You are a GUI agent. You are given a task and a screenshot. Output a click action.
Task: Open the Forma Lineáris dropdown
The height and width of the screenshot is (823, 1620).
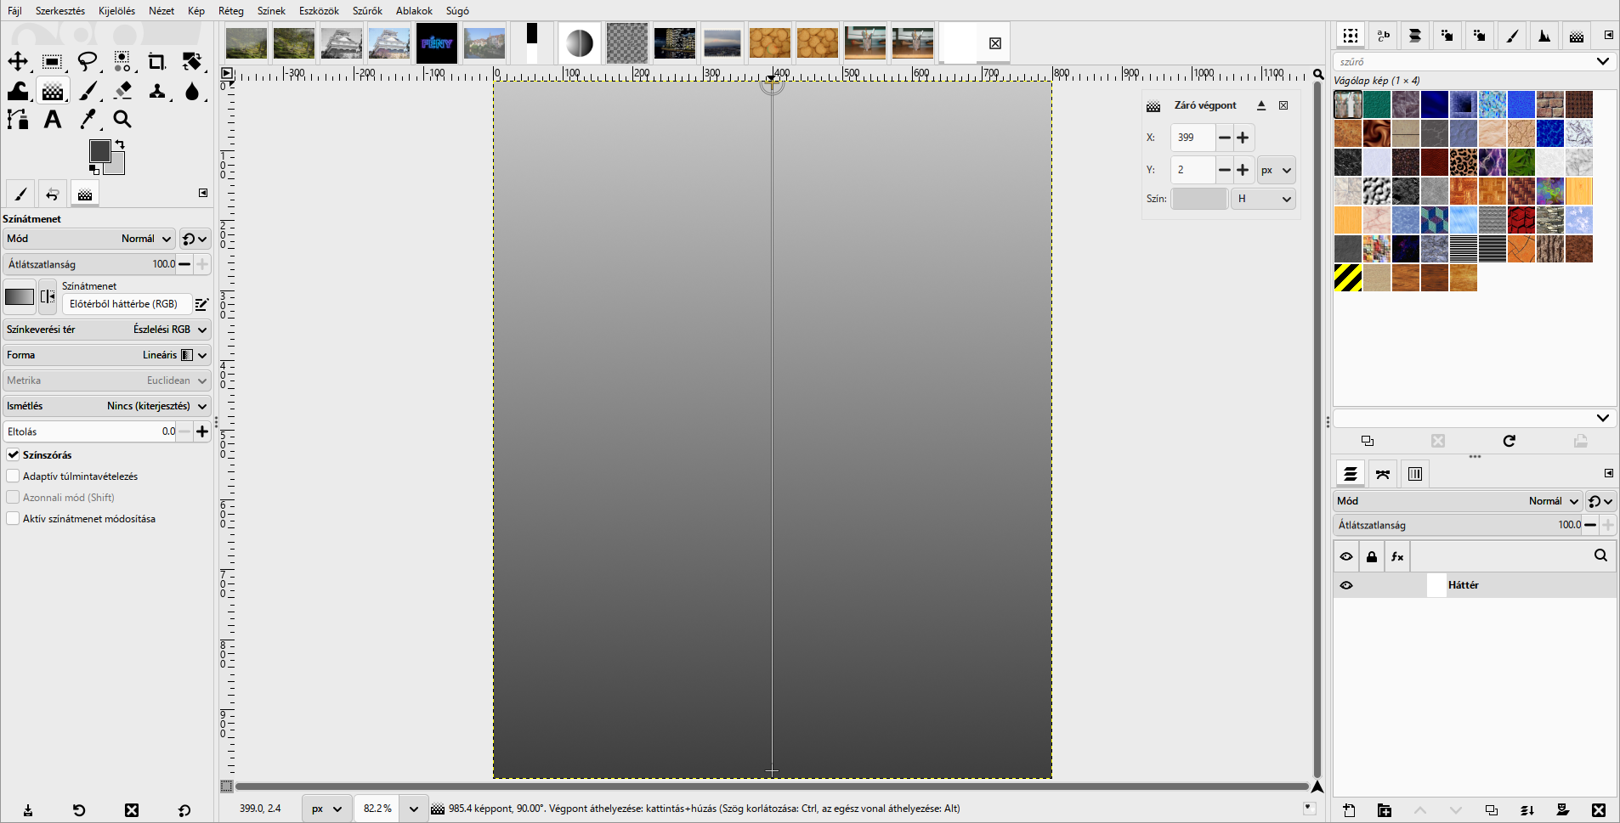point(106,355)
